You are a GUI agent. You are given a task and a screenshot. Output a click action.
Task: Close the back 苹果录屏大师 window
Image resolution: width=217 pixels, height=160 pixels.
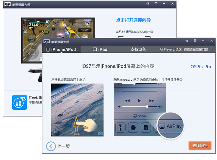click(172, 4)
